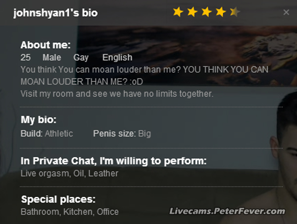Screen dimensions: 297x224
Task: Click the Bathroom, Kitchen, Office text
Action: [x=70, y=212]
